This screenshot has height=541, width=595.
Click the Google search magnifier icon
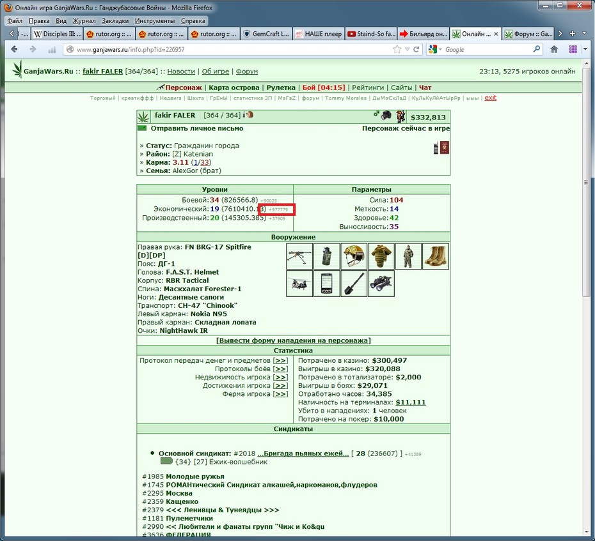[x=536, y=49]
